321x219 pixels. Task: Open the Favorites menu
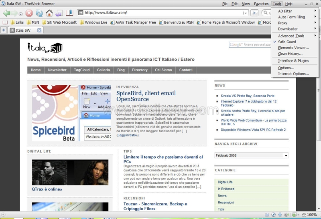pos(261,4)
